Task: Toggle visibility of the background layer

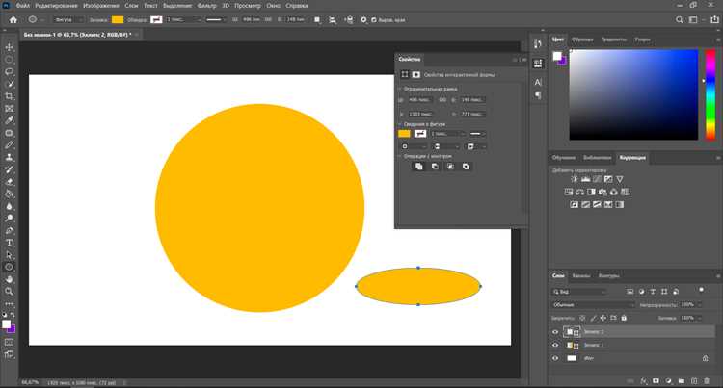Action: pos(555,358)
